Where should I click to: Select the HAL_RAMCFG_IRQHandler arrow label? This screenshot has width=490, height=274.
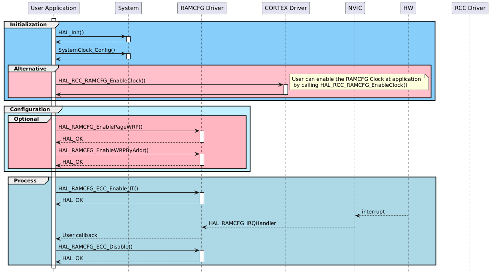[x=242, y=223]
